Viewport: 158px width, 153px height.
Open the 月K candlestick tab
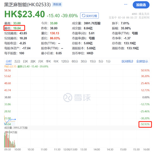[41, 61]
